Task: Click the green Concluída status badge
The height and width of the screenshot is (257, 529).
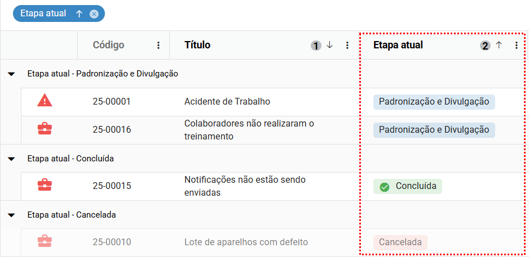Action: [407, 186]
